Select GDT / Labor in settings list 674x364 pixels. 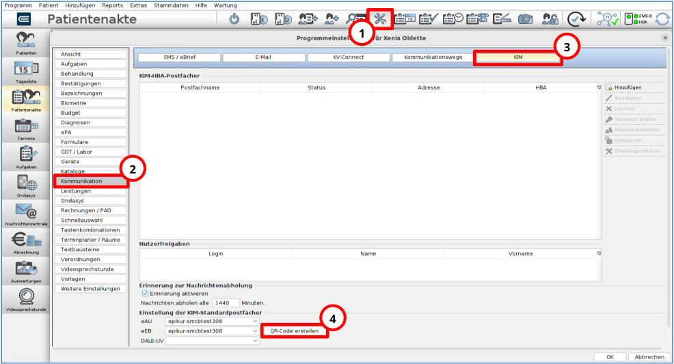91,152
